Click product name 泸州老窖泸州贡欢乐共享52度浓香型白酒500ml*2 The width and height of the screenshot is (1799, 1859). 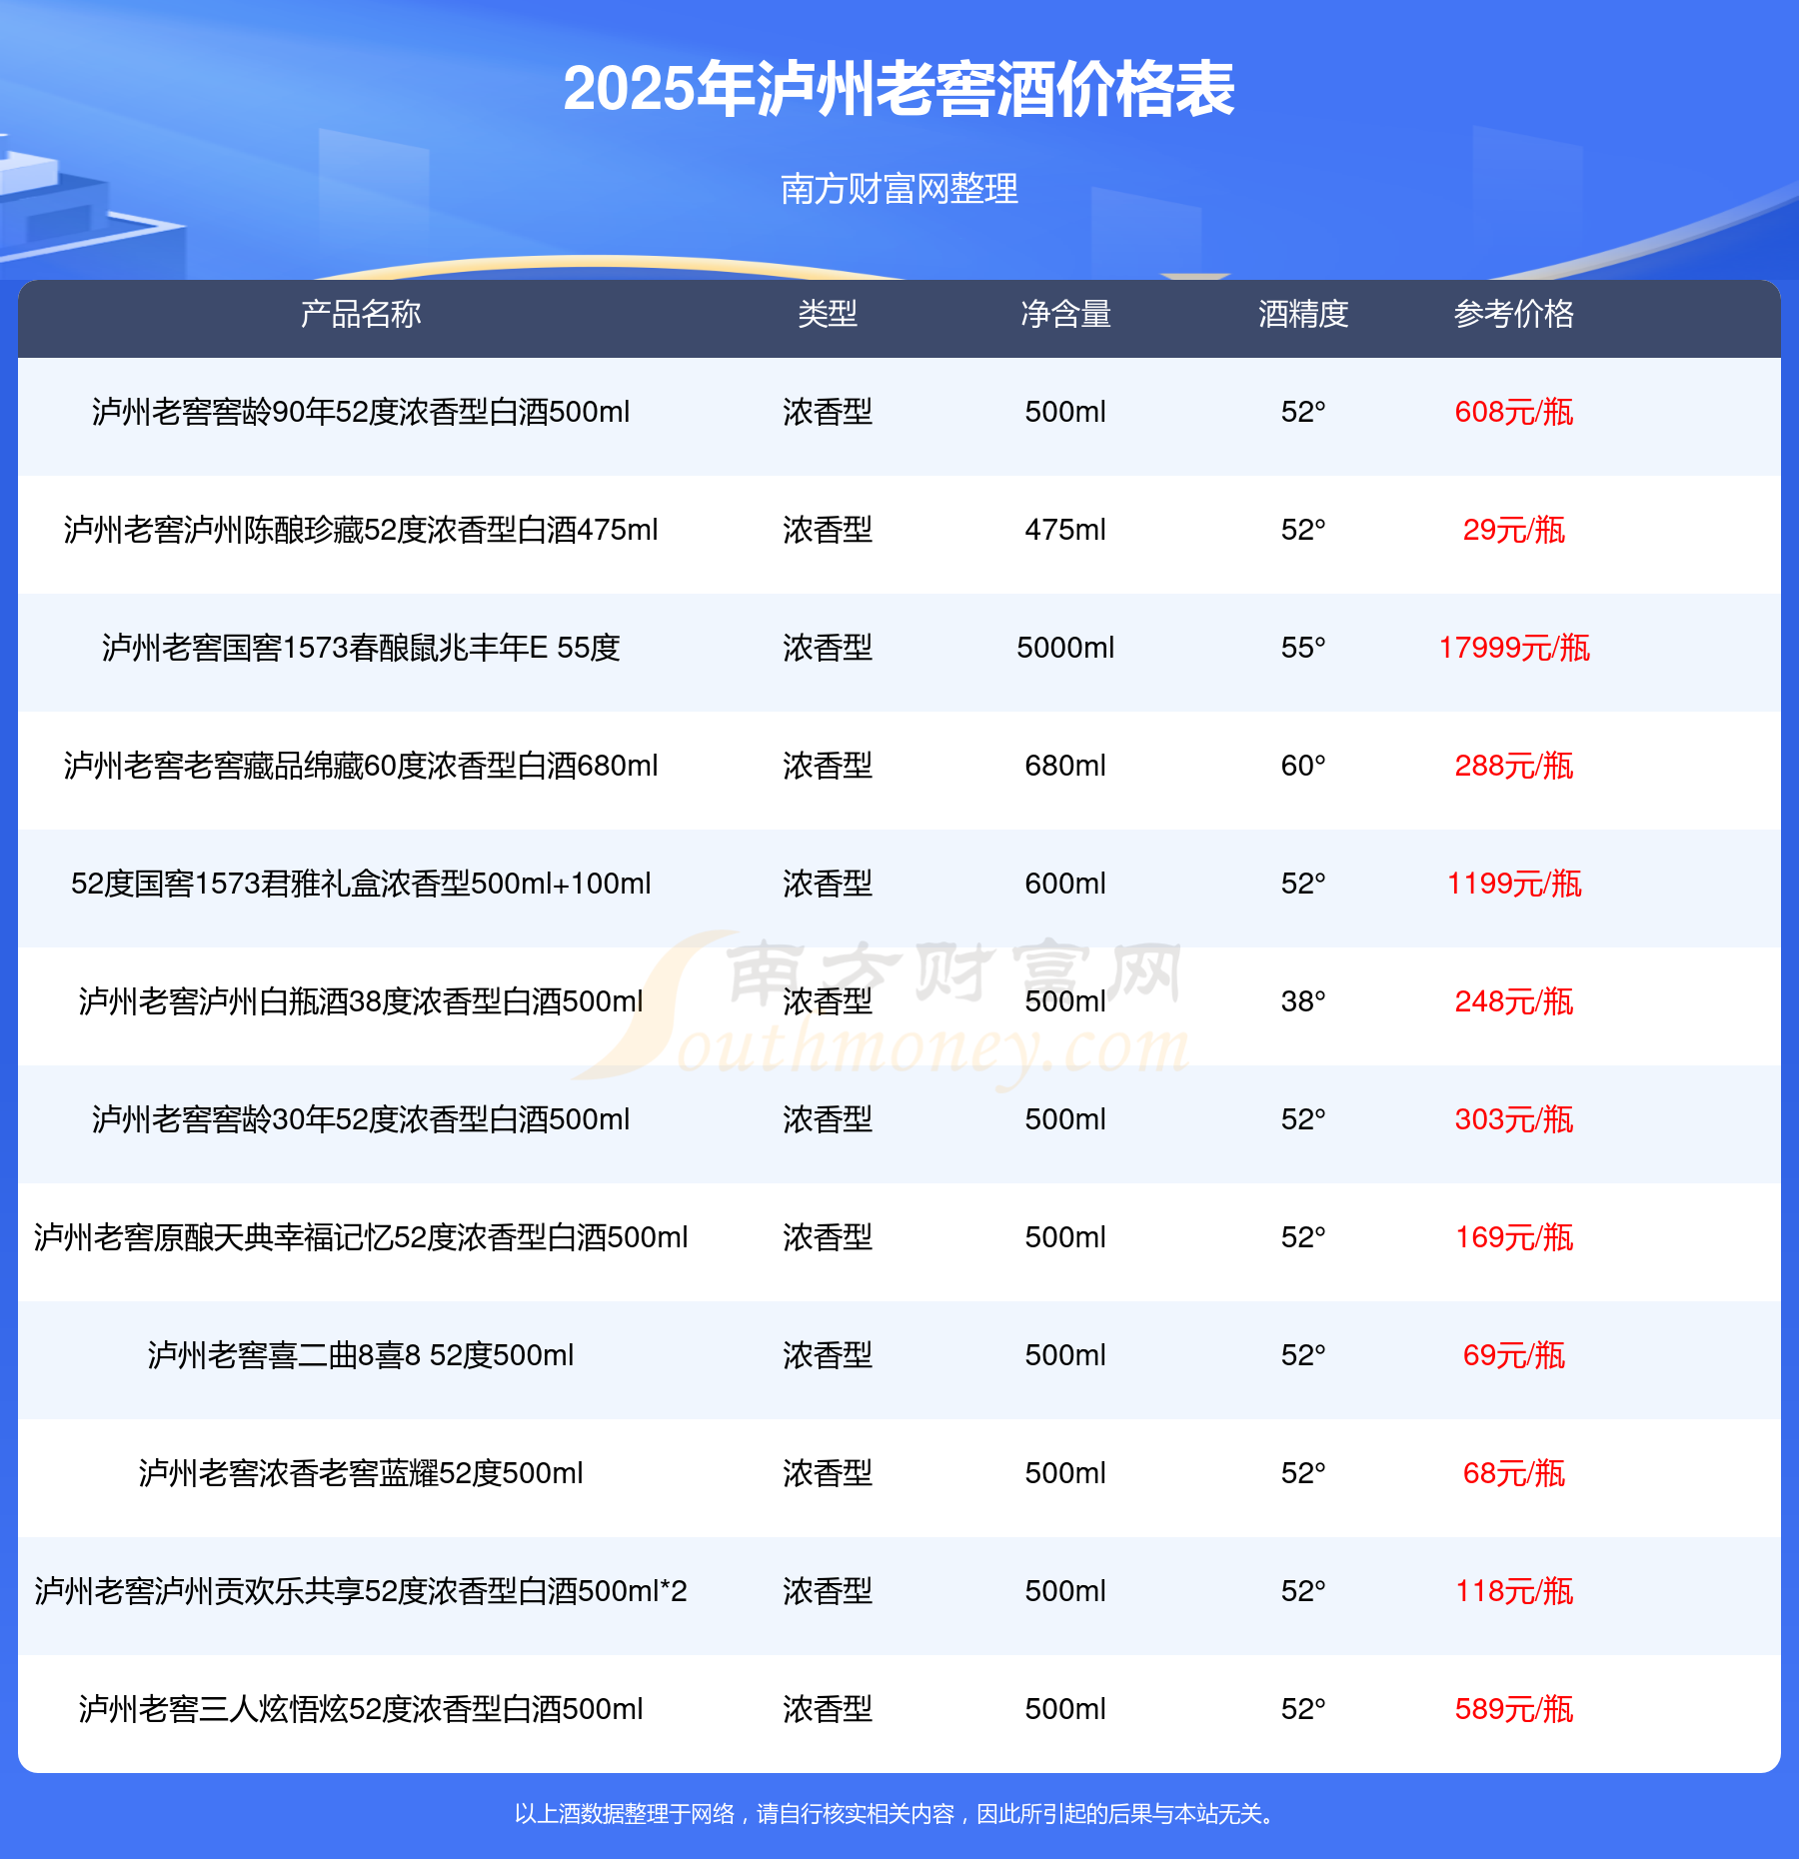click(361, 1591)
